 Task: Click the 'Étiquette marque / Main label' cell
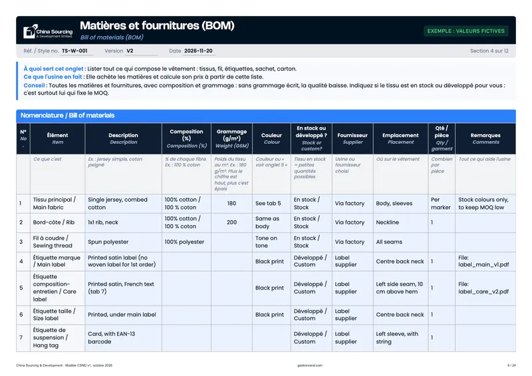[x=57, y=261]
